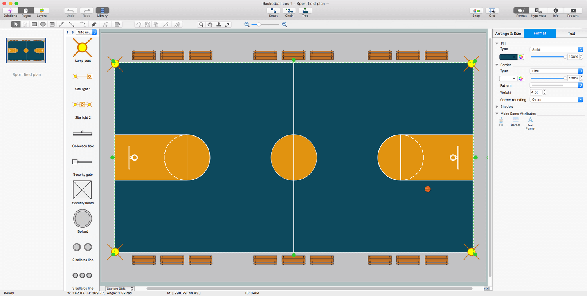Activate the Hand pan tool
The width and height of the screenshot is (587, 296).
210,24
